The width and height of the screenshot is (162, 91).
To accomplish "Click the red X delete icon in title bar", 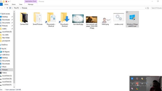I will (6, 2).
